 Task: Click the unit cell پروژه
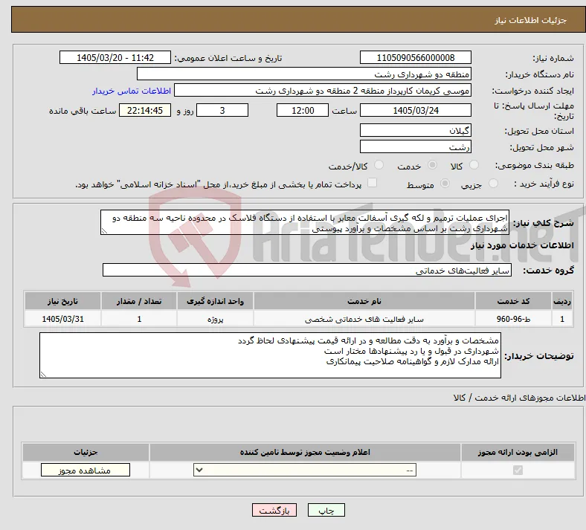(x=215, y=319)
